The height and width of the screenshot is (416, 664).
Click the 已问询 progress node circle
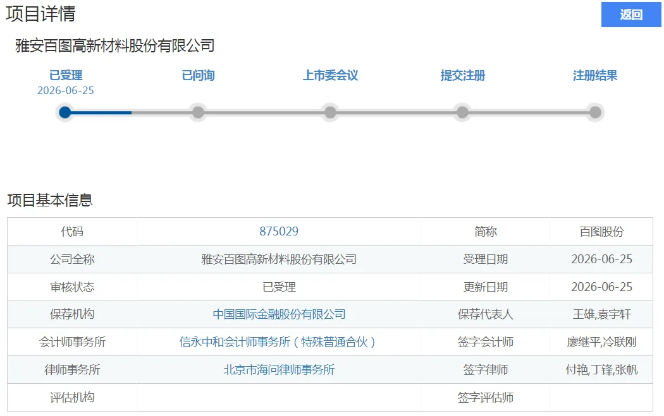tap(198, 112)
